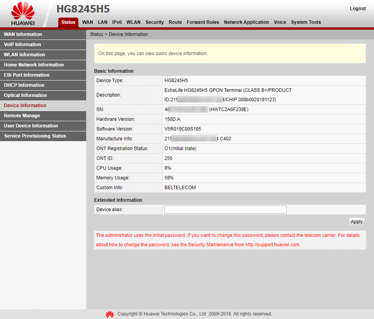Switch to the Network Application tab
This screenshot has height=319, width=374.
246,22
